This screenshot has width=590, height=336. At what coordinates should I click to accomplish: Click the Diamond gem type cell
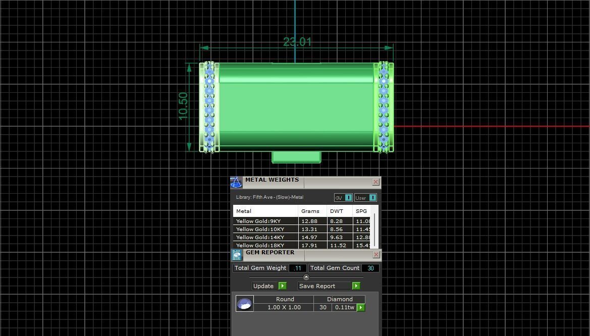pyautogui.click(x=340, y=299)
